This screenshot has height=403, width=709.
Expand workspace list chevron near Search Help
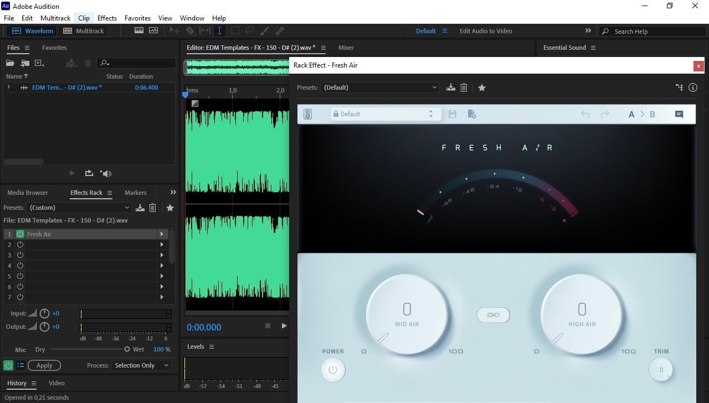(x=588, y=31)
